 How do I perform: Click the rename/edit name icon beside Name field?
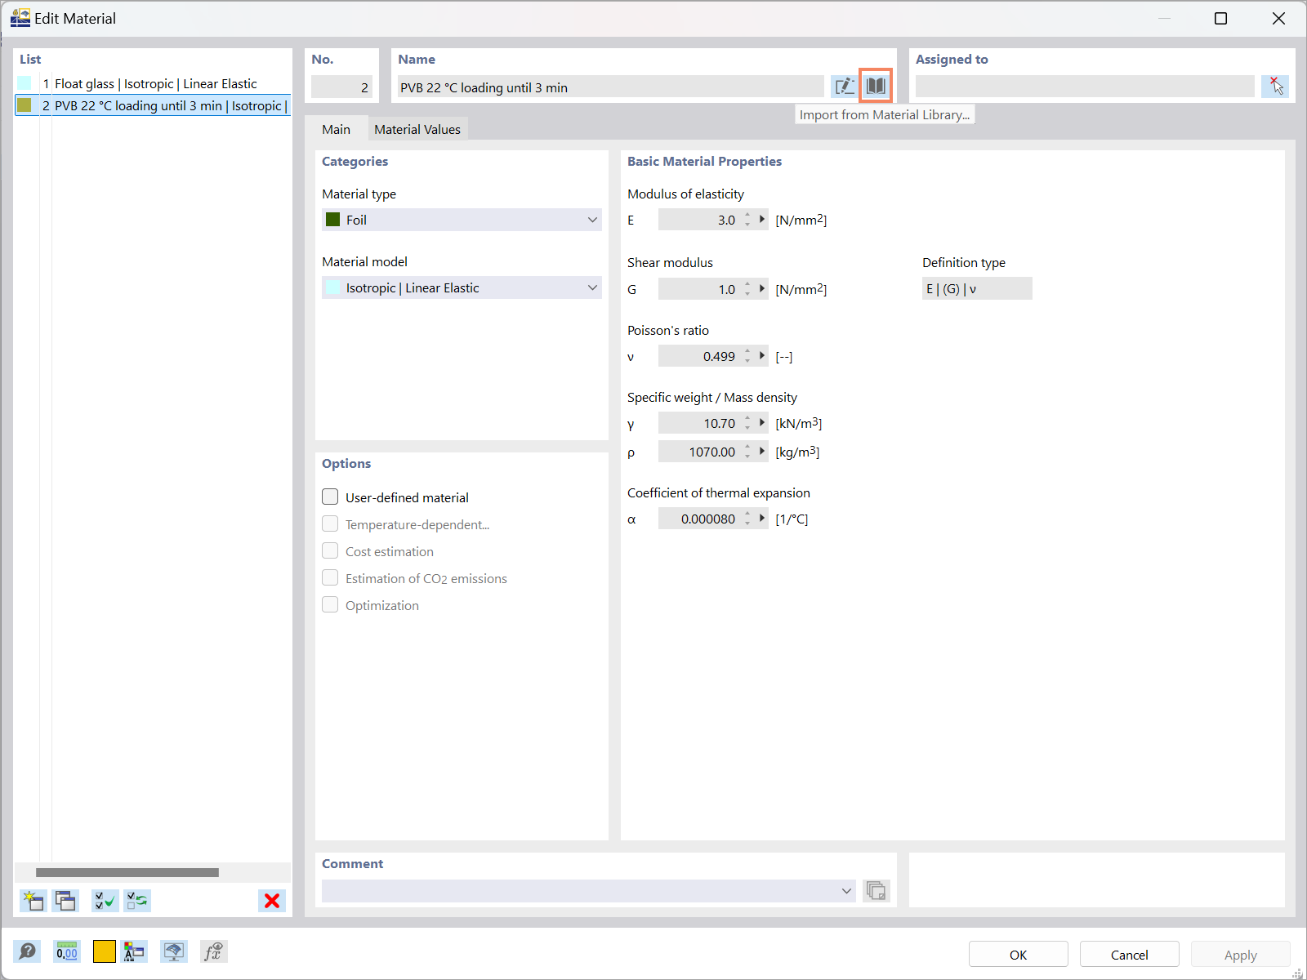click(845, 86)
